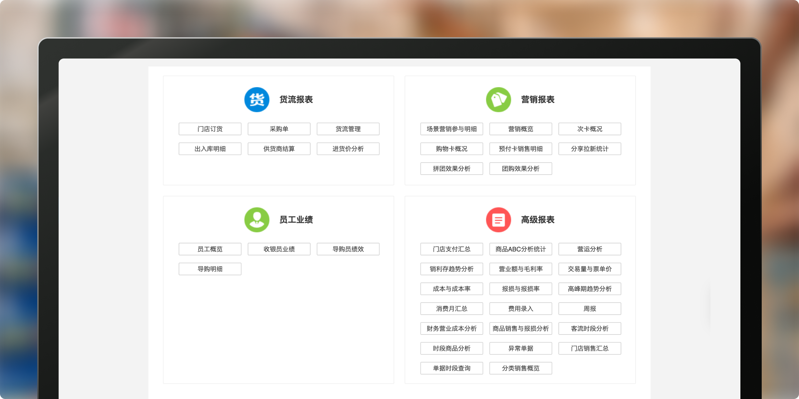This screenshot has width=799, height=399.
Task: Select 销利存趋势分析 button
Action: 452,269
